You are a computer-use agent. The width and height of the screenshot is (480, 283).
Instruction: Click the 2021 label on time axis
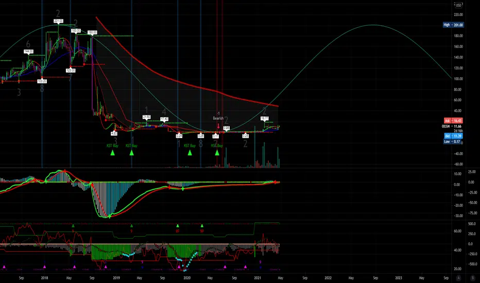[x=258, y=278]
